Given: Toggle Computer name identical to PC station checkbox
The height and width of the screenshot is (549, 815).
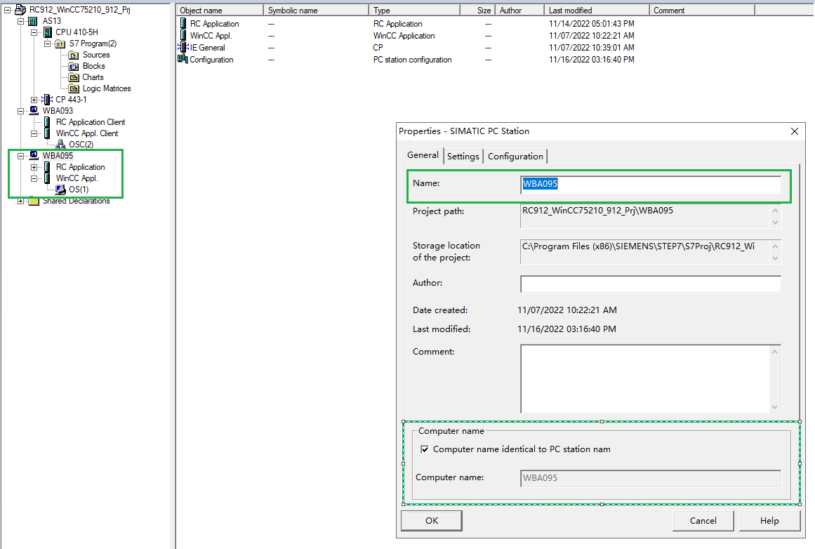Looking at the screenshot, I should point(425,449).
